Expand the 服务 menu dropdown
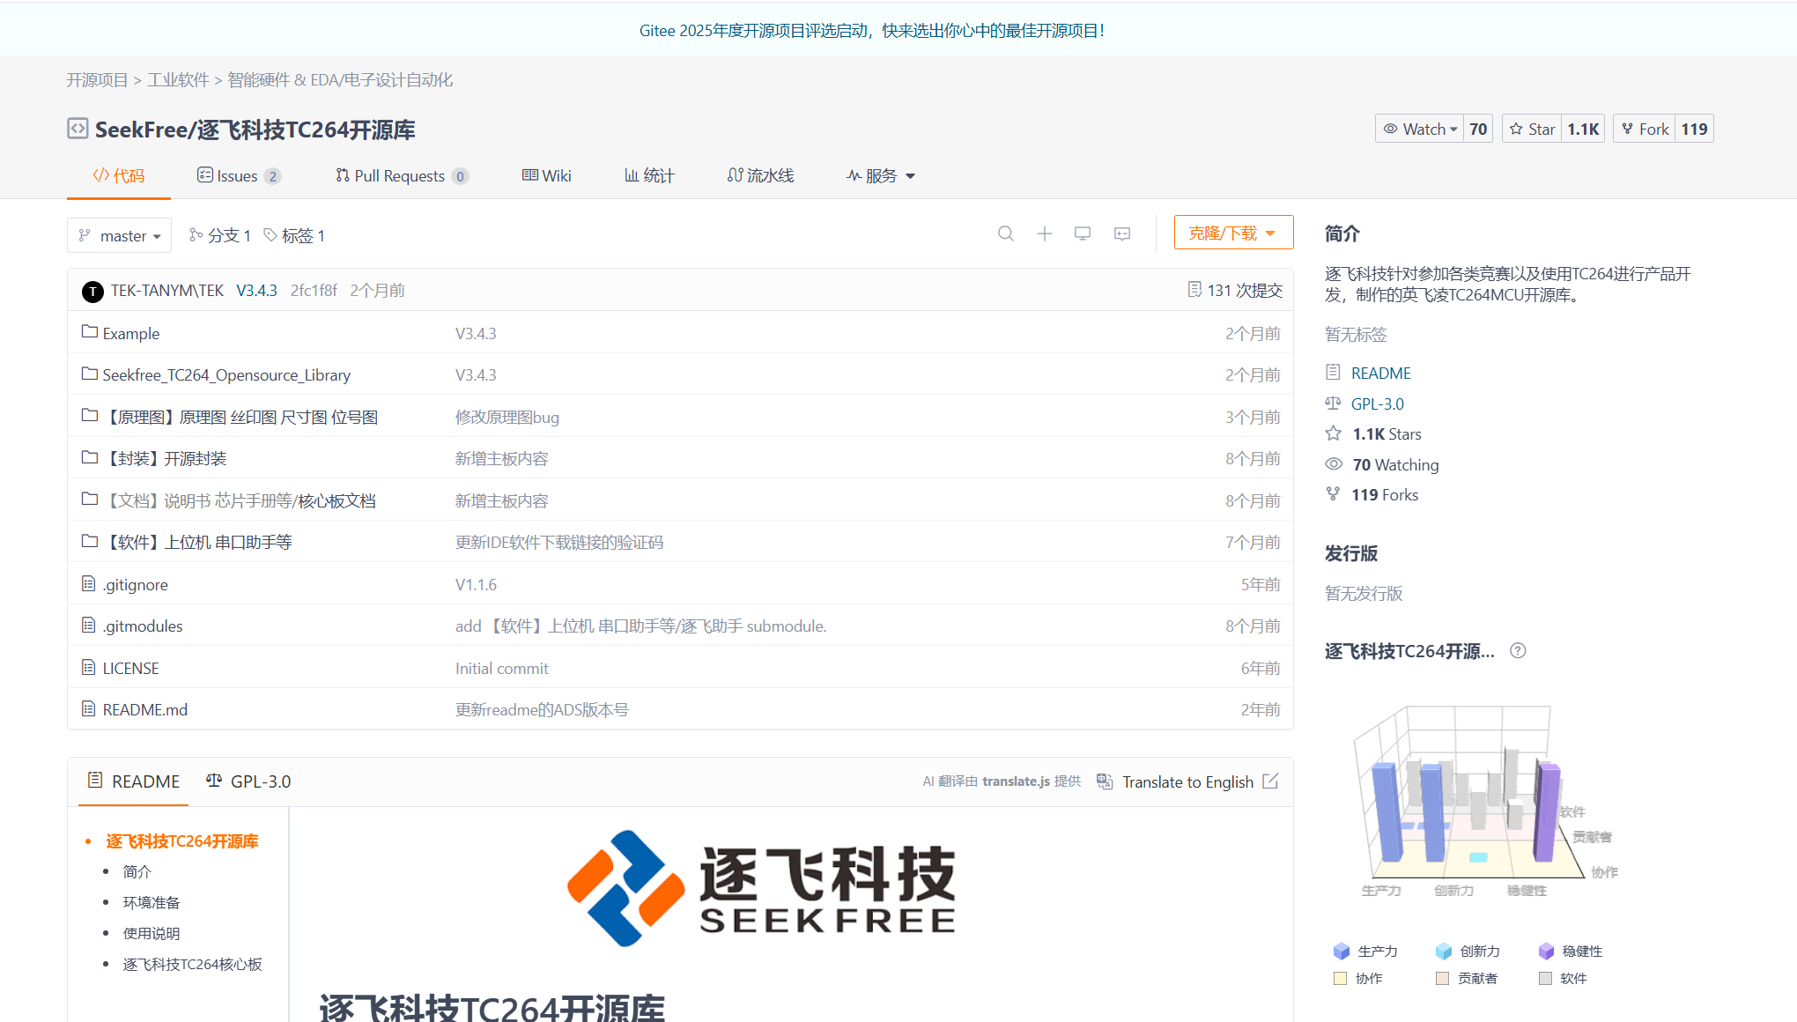The height and width of the screenshot is (1022, 1797). (881, 175)
